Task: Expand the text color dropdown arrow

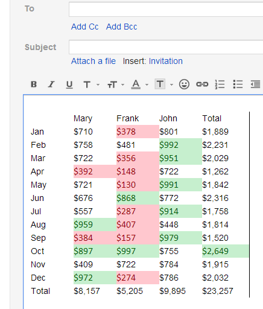Action: coord(147,84)
